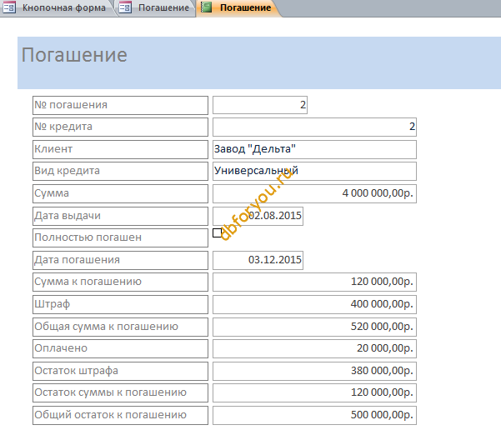Toggle the Полностью погашен checkbox

pos(217,232)
